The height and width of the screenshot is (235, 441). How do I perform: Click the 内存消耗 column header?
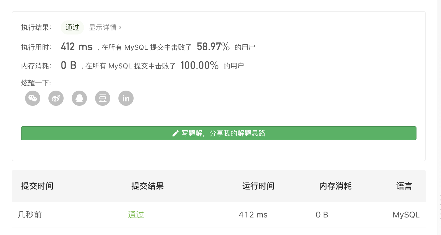click(335, 186)
